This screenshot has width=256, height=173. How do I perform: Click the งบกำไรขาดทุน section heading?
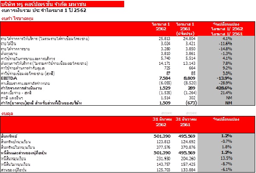[x=17, y=19]
